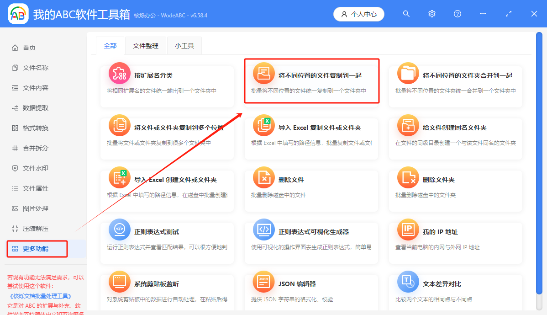The width and height of the screenshot is (547, 315).
Task: Open the 导入 Excel 复制文件或文件夹 icon
Action: 263,125
